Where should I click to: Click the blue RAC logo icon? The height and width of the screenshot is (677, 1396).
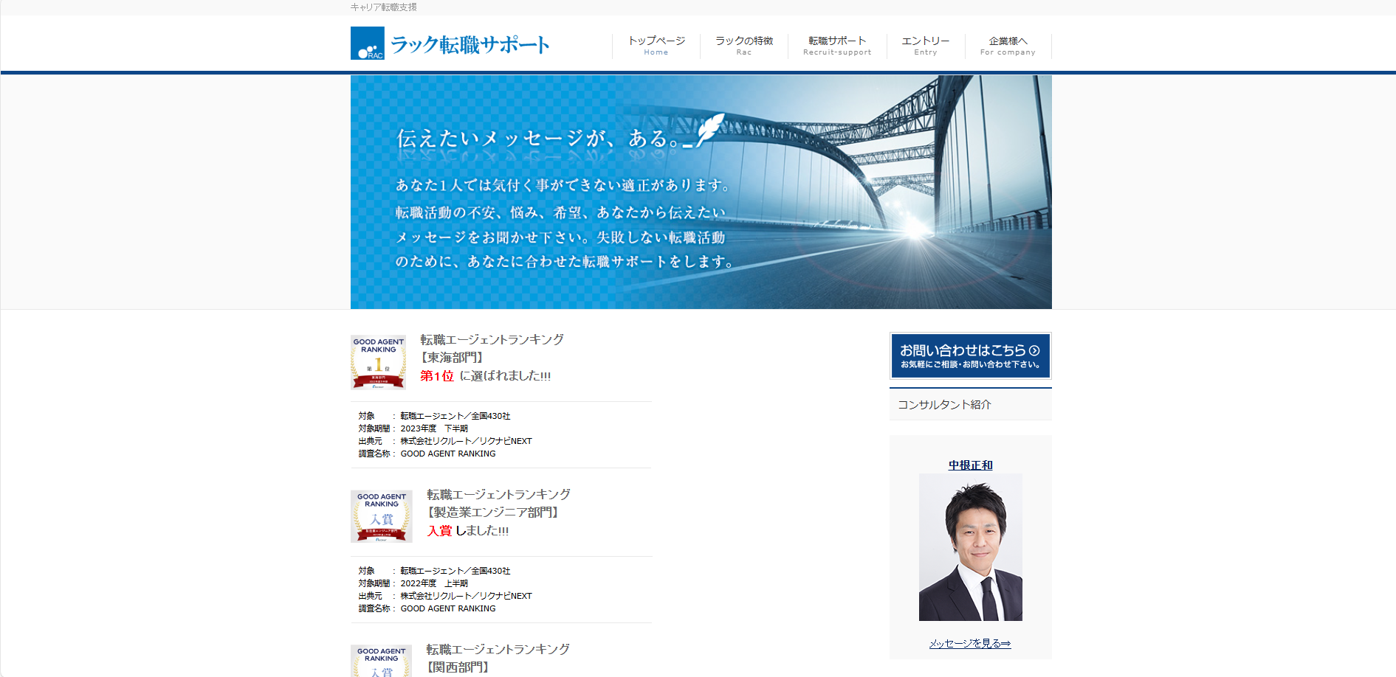point(367,44)
